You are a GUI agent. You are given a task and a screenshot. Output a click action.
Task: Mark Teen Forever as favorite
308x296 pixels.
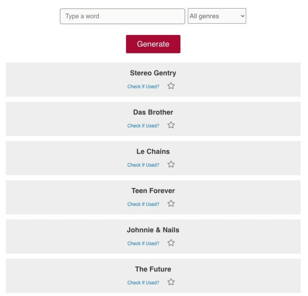[171, 204]
